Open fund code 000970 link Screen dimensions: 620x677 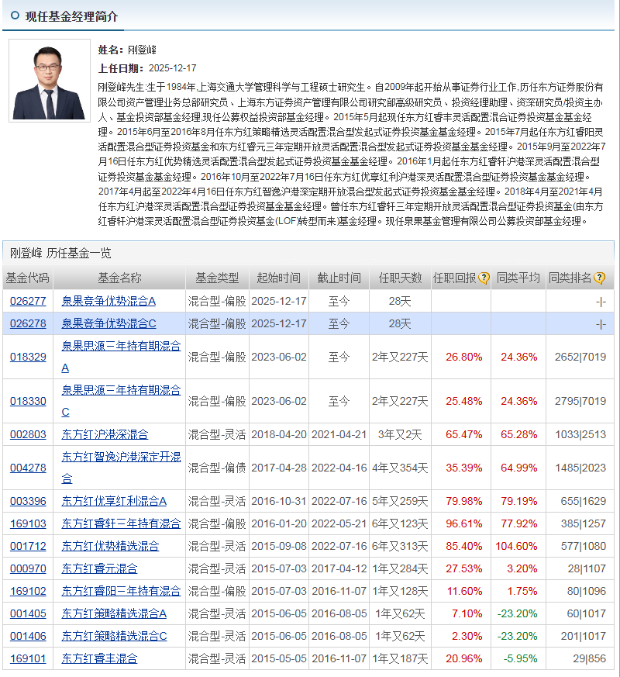point(28,568)
